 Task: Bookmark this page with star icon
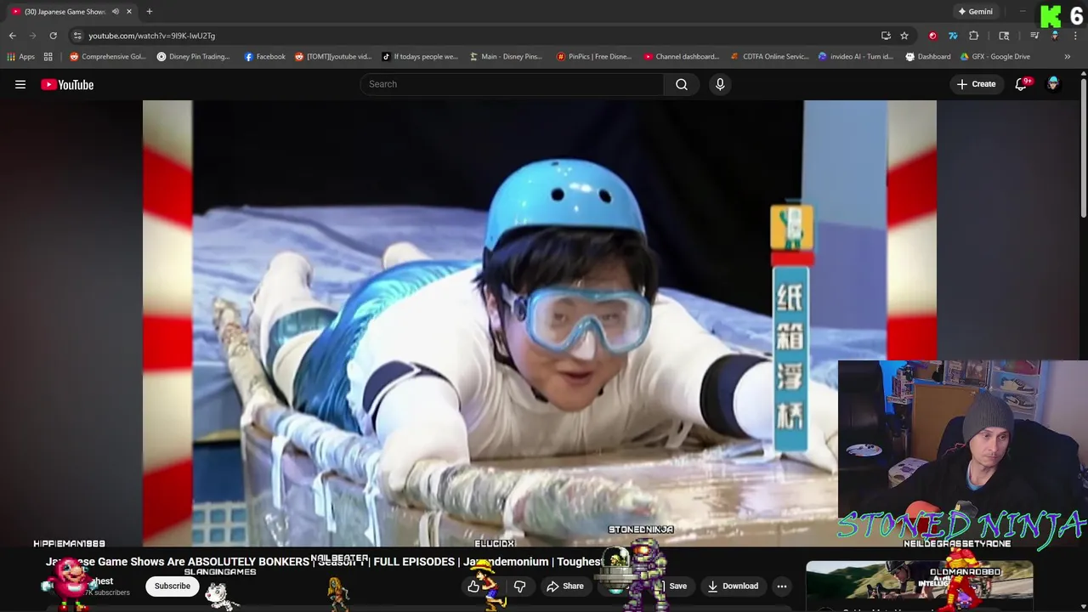tap(904, 36)
